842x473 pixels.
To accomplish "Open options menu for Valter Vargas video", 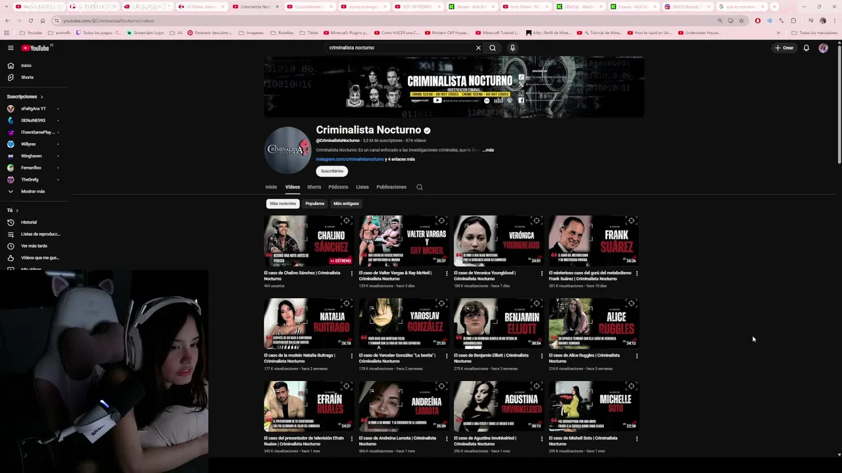I will pos(447,273).
